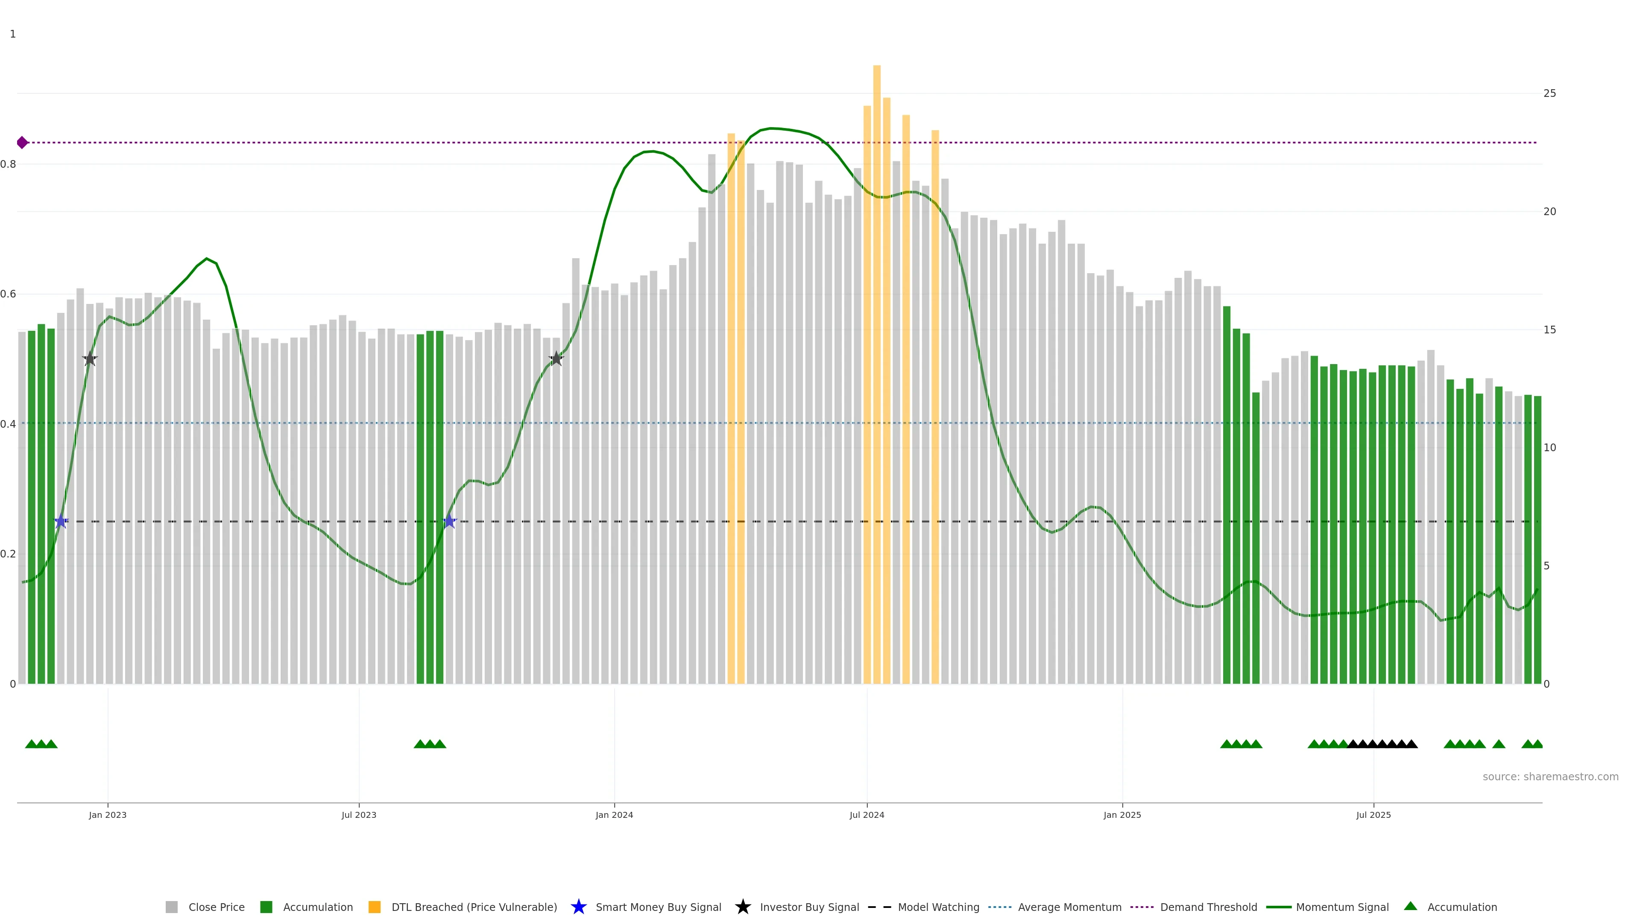The width and height of the screenshot is (1640, 922).
Task: Click the second black Investor Buy star
Action: point(556,358)
